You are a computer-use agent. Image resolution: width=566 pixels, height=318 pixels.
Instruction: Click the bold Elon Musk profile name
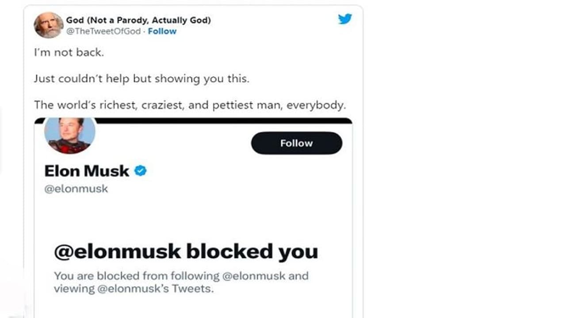[x=87, y=170]
